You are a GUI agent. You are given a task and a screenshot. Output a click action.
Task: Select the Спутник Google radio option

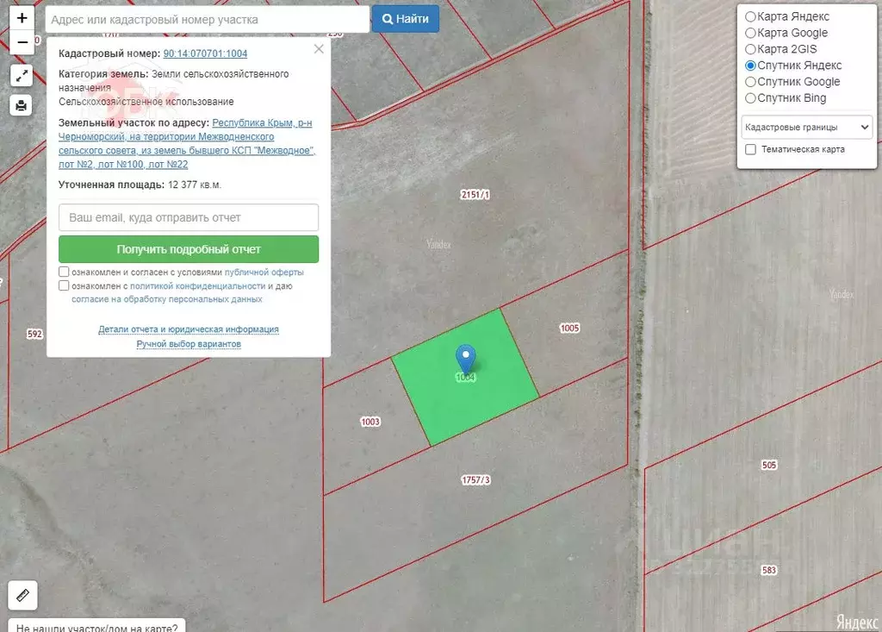click(750, 82)
